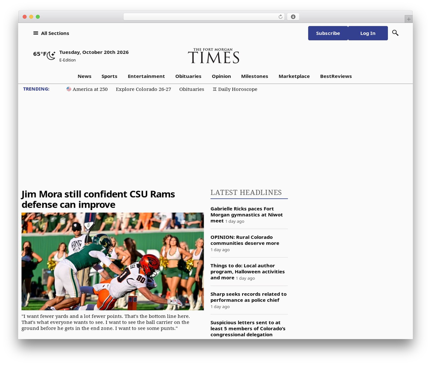Open the Rural Colorado communities opinion piece

pyautogui.click(x=245, y=240)
